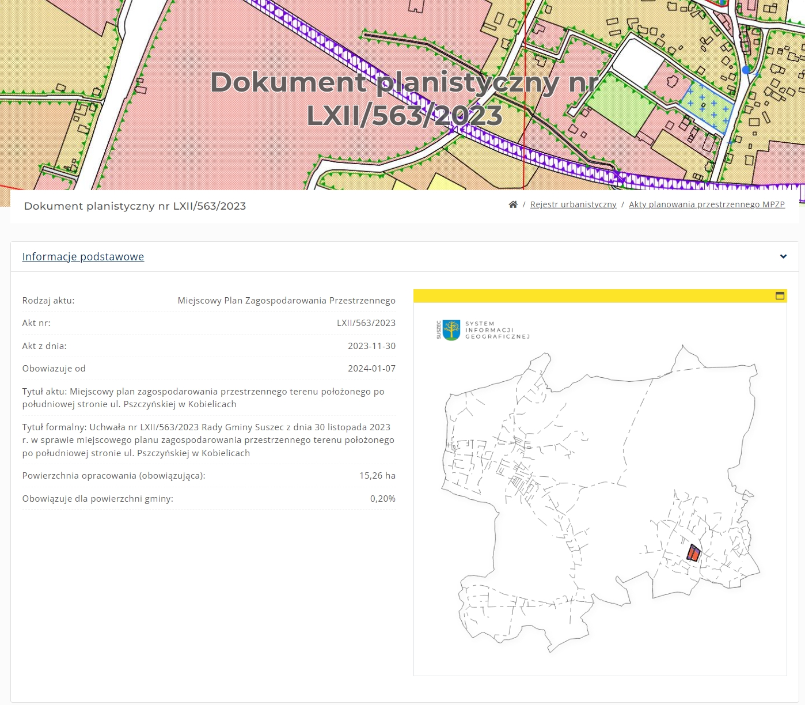
Task: Click the yellow title bar above the map
Action: coord(593,296)
